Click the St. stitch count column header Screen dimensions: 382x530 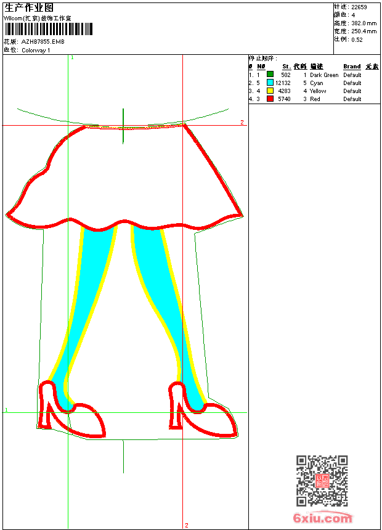pos(286,67)
